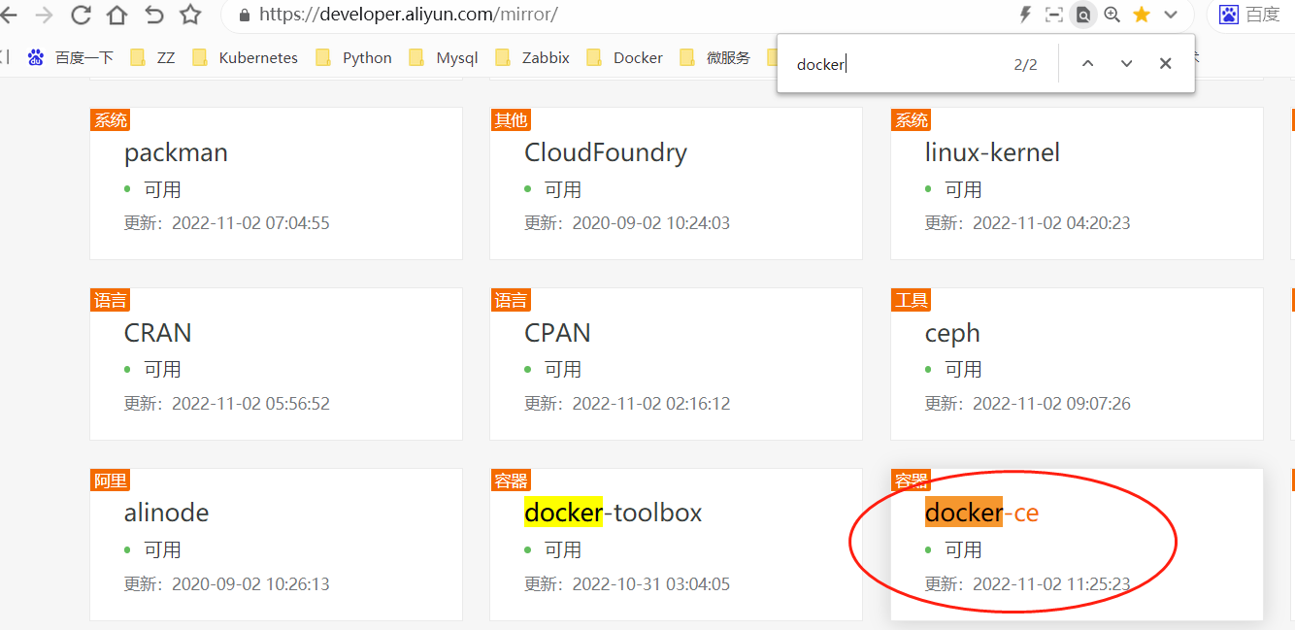
Task: Click the zoom magnifier plus icon
Action: [1112, 15]
